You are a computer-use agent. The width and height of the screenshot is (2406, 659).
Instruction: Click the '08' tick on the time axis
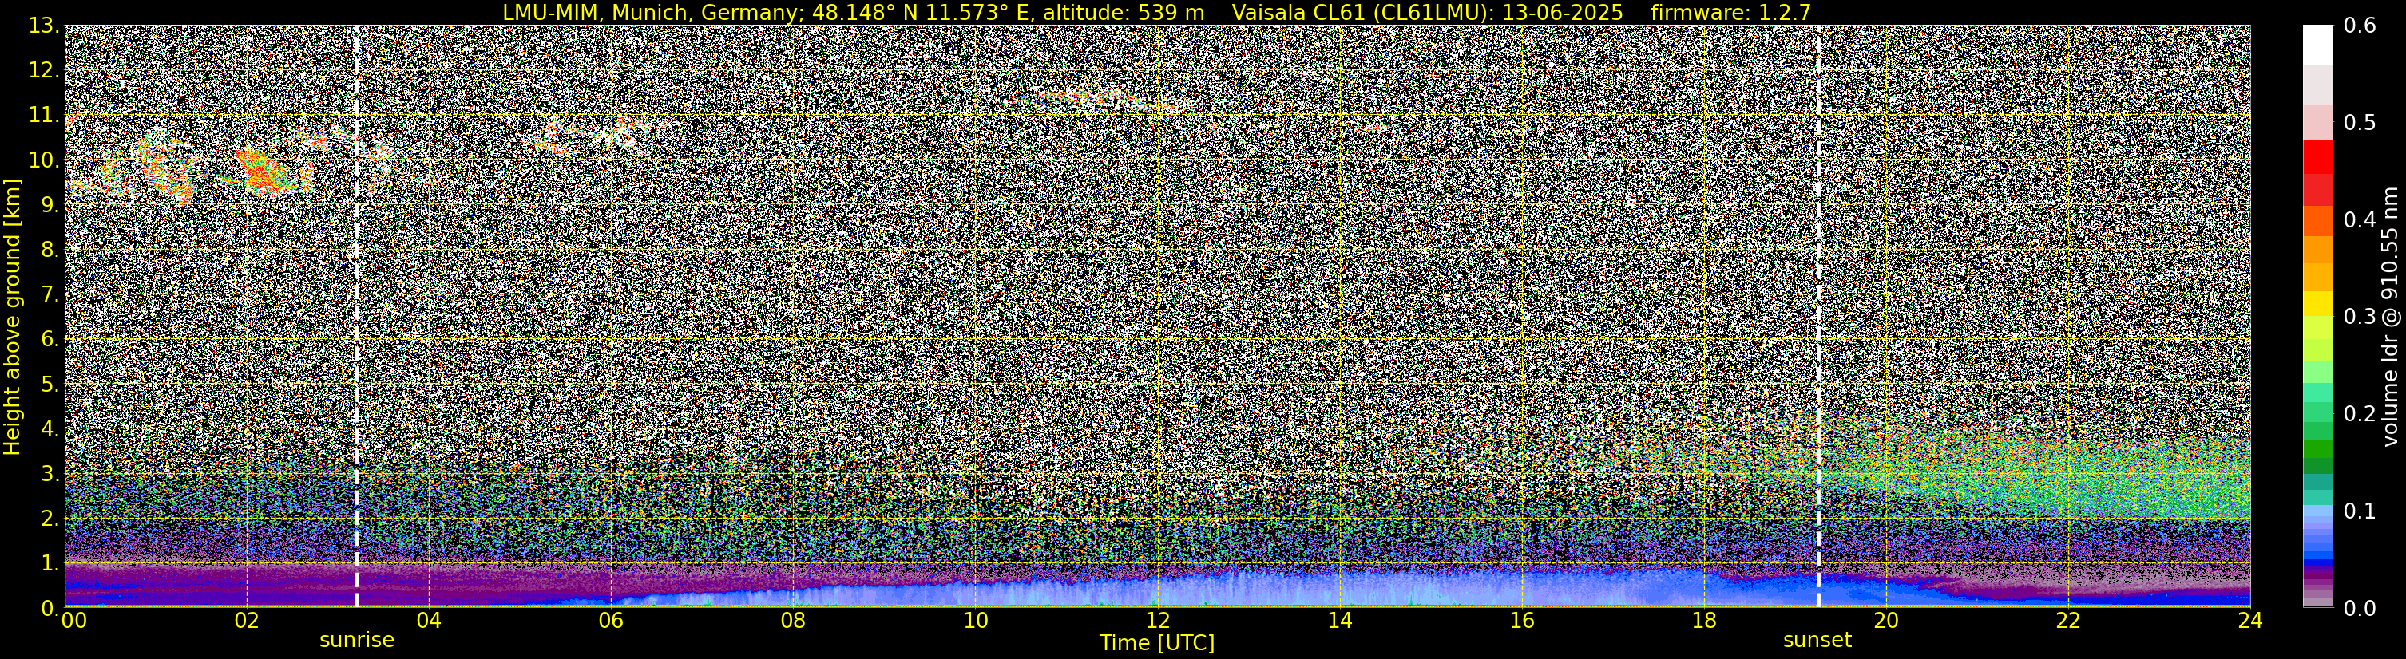[x=793, y=620]
